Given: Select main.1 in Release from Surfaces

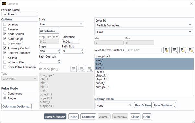Looking at the screenshot, I should [x=144, y=71].
